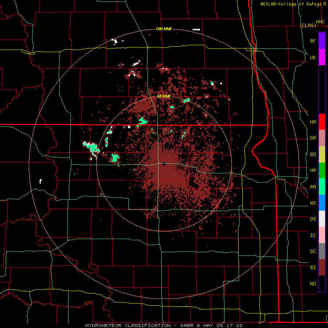Click the UK legend label
The image size is (328, 328).
pyautogui.click(x=313, y=57)
